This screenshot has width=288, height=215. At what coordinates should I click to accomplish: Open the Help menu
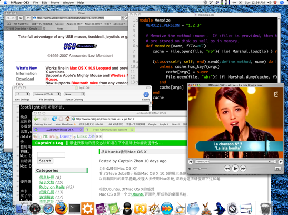coord(81,3)
